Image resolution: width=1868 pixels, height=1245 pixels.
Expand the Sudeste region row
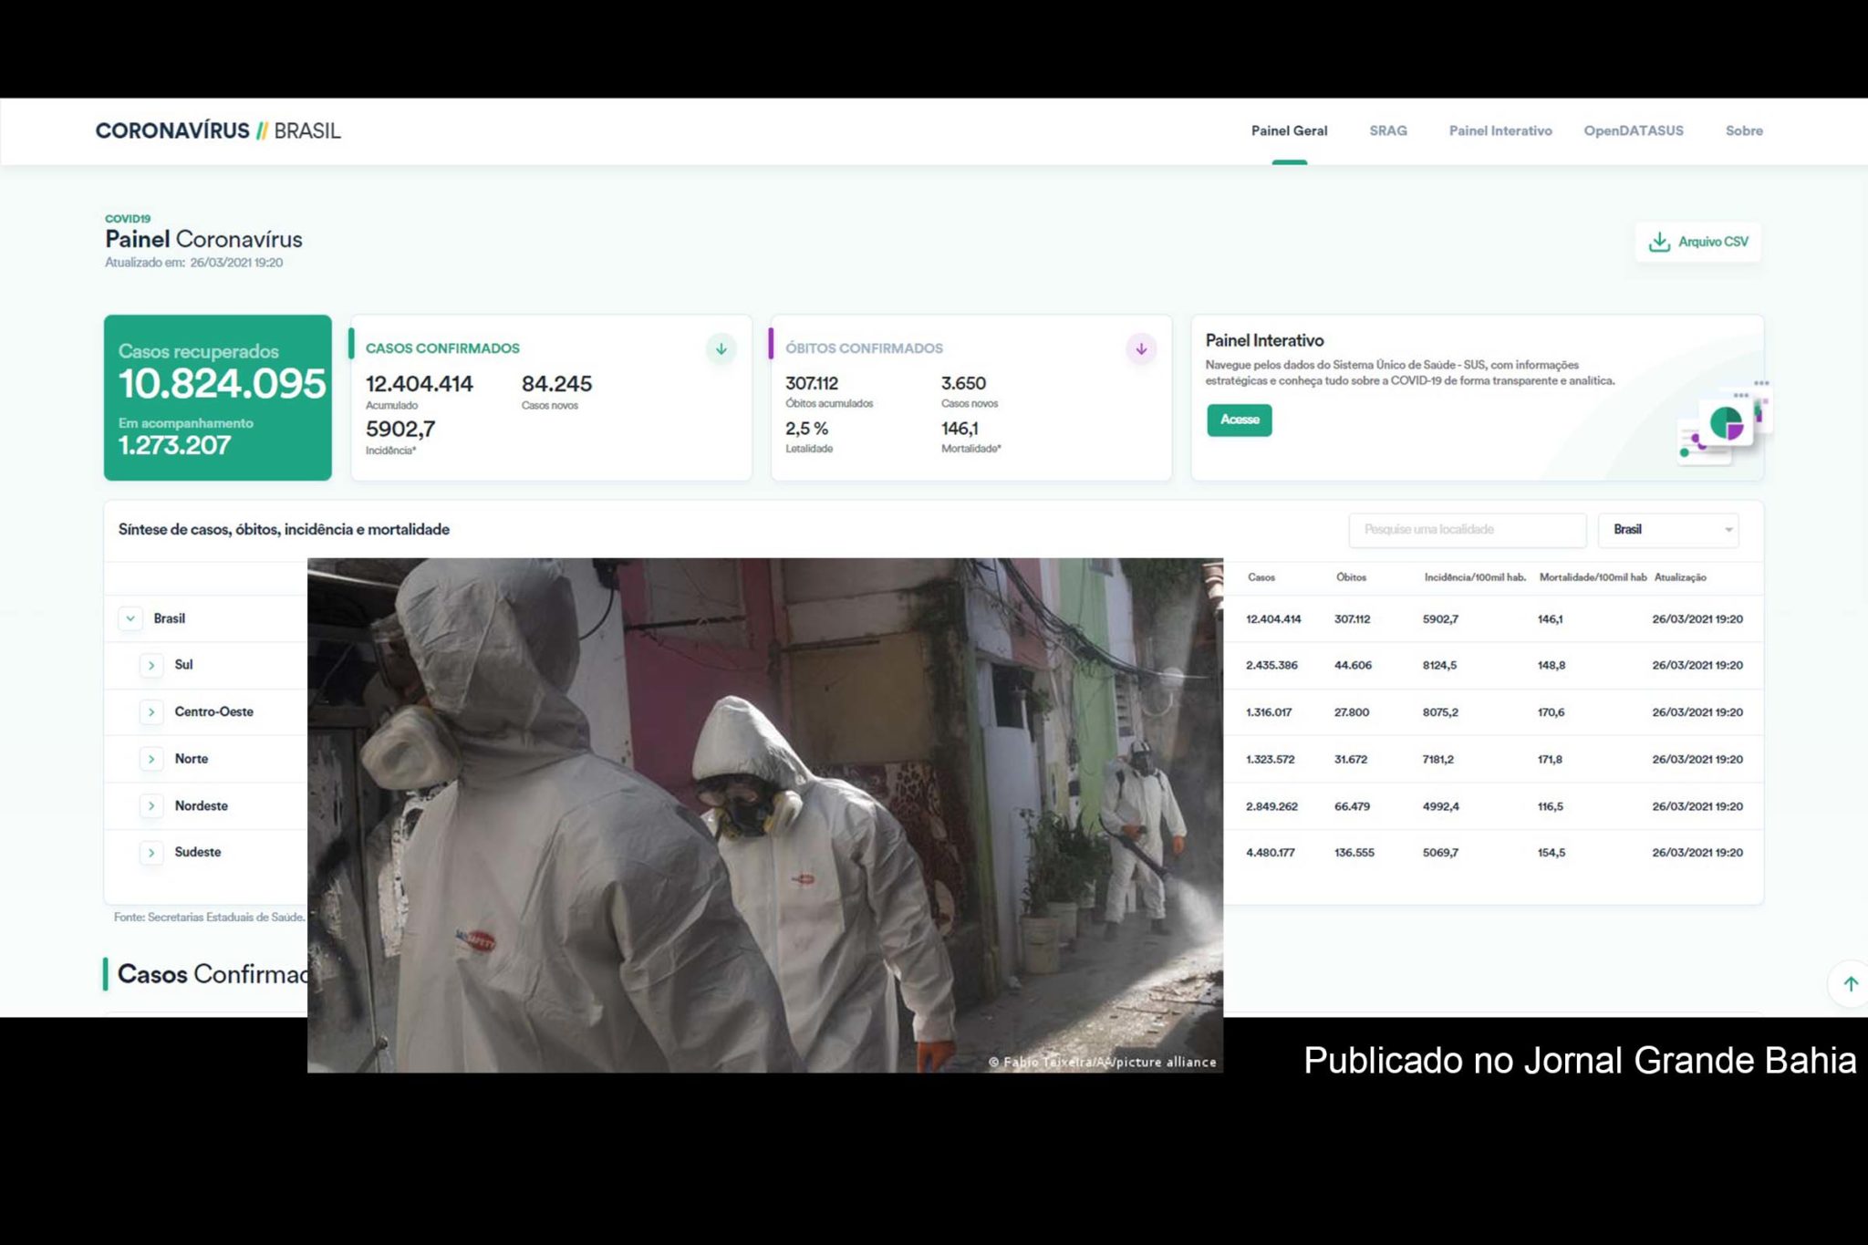[x=151, y=853]
